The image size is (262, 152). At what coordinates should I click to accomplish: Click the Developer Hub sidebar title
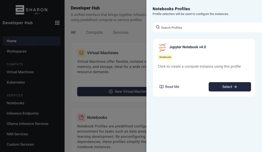pyautogui.click(x=18, y=23)
